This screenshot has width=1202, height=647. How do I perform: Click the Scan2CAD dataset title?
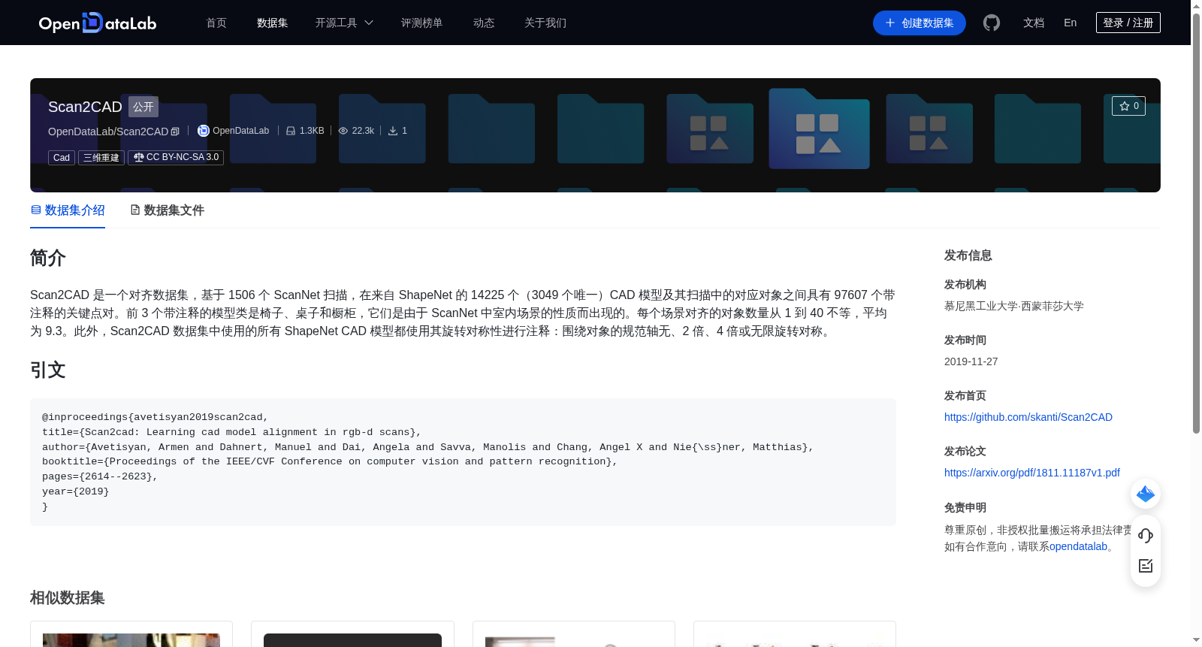85,107
